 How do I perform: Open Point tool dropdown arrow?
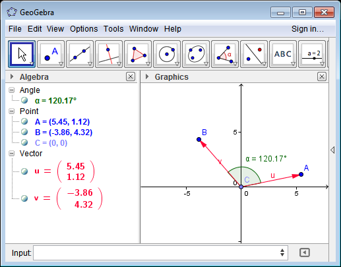coord(61,64)
